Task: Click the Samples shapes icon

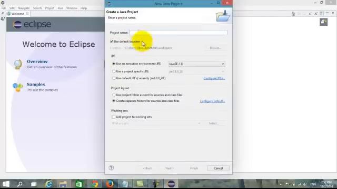Action: tap(18, 87)
